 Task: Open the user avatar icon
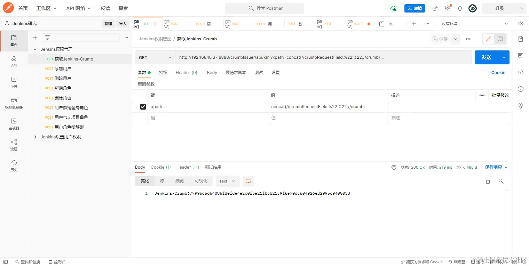click(x=473, y=8)
